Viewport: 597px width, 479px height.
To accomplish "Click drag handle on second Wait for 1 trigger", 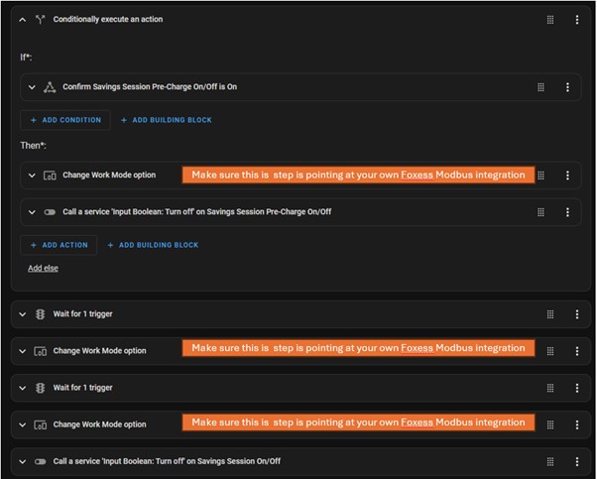I will point(550,388).
